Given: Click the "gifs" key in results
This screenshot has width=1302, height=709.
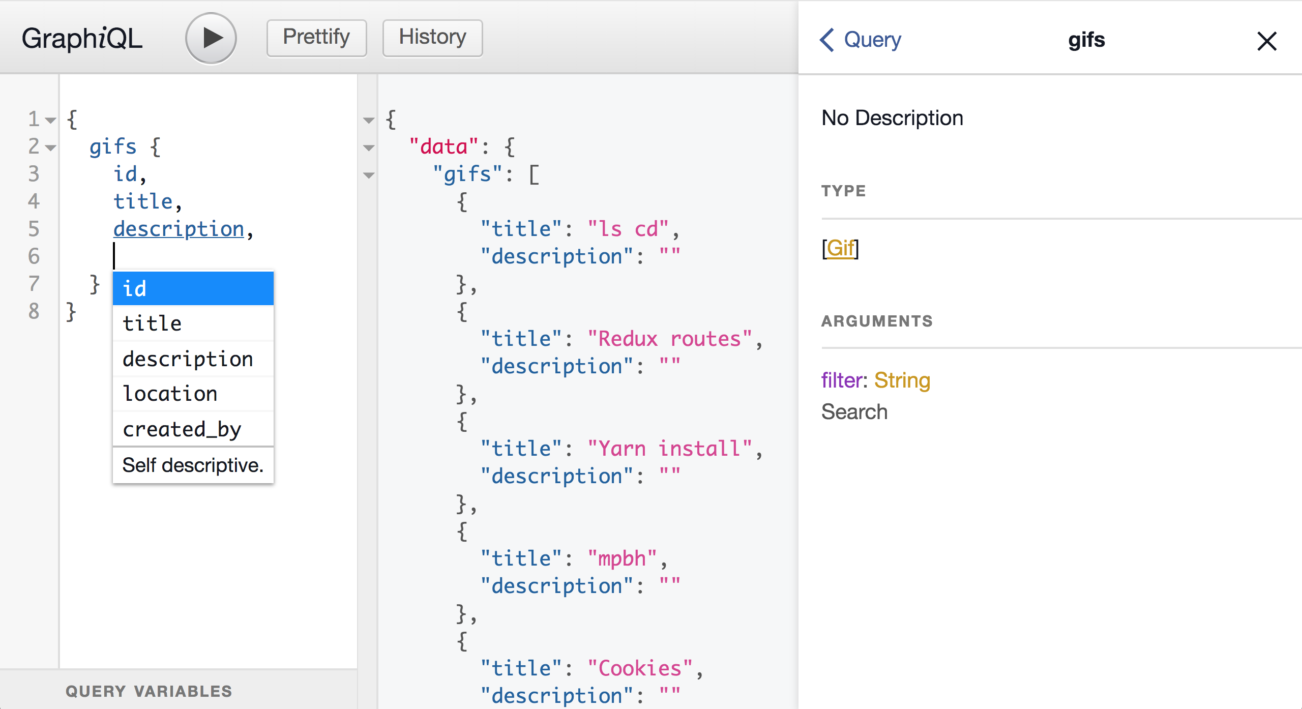Looking at the screenshot, I should tap(467, 174).
